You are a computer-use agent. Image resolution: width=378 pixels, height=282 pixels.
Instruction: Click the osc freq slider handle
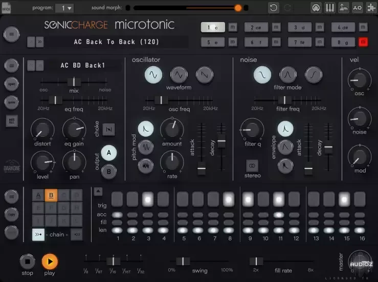point(161,100)
